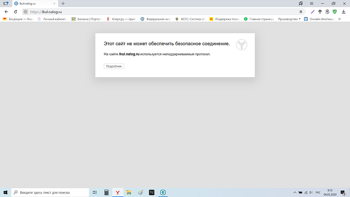The image size is (350, 197).
Task: Open the network connection tray icon
Action: (x=306, y=192)
